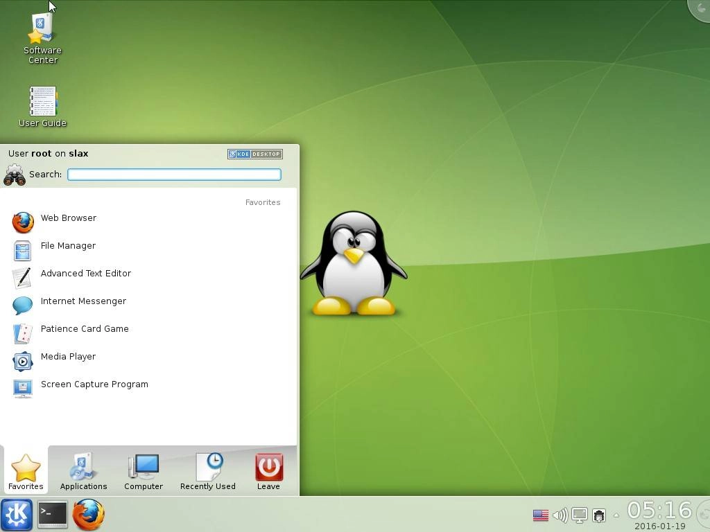
Task: Click the KDE Desktop badge in menu
Action: point(255,154)
